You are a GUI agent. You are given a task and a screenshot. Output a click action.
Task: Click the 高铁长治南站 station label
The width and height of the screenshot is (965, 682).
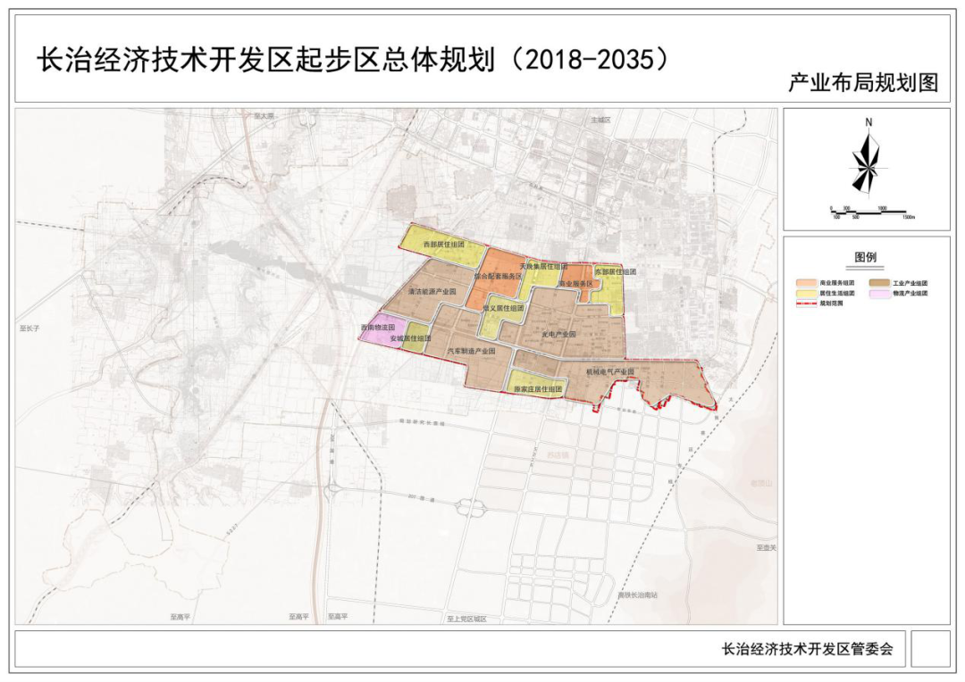[x=638, y=595]
